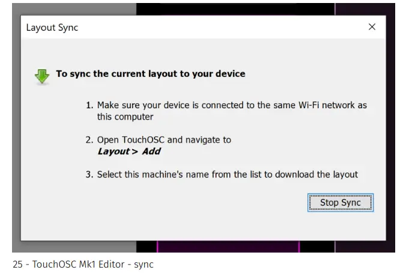397x273 pixels.
Task: Click the "this computer" text line
Action: 125,117
